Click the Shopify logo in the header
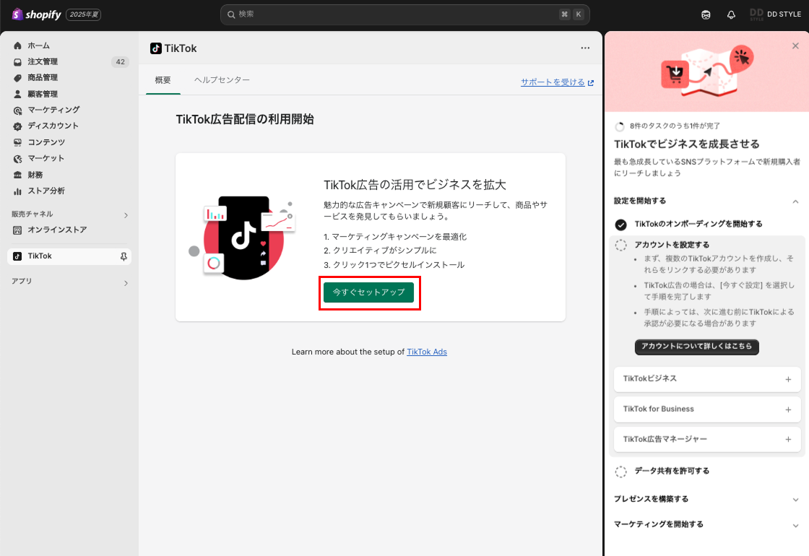Image resolution: width=809 pixels, height=556 pixels. coord(36,14)
